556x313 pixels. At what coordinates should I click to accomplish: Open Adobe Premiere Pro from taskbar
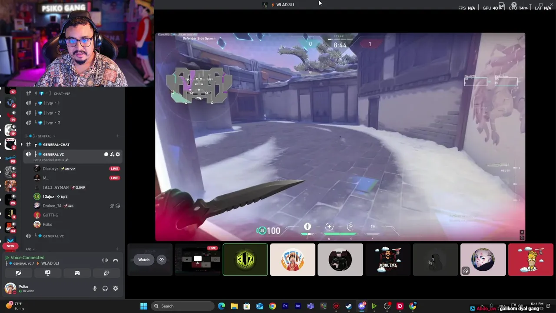click(x=285, y=306)
